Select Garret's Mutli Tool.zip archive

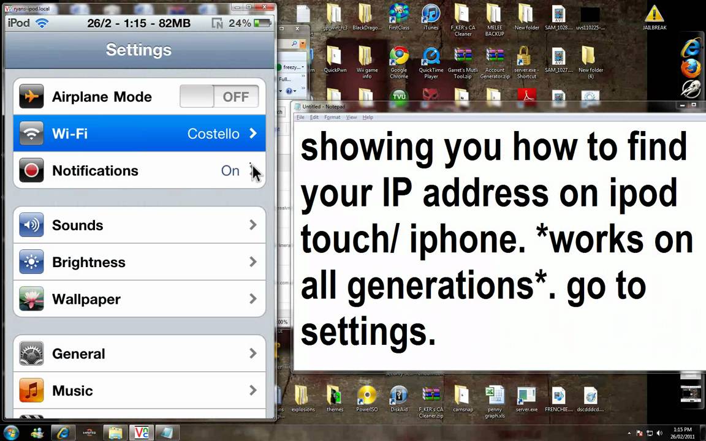pos(463,62)
